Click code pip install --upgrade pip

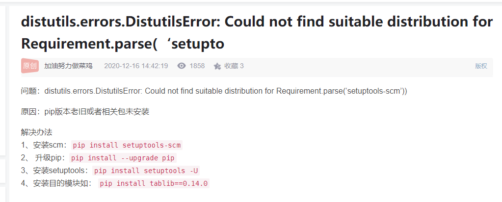pos(123,158)
